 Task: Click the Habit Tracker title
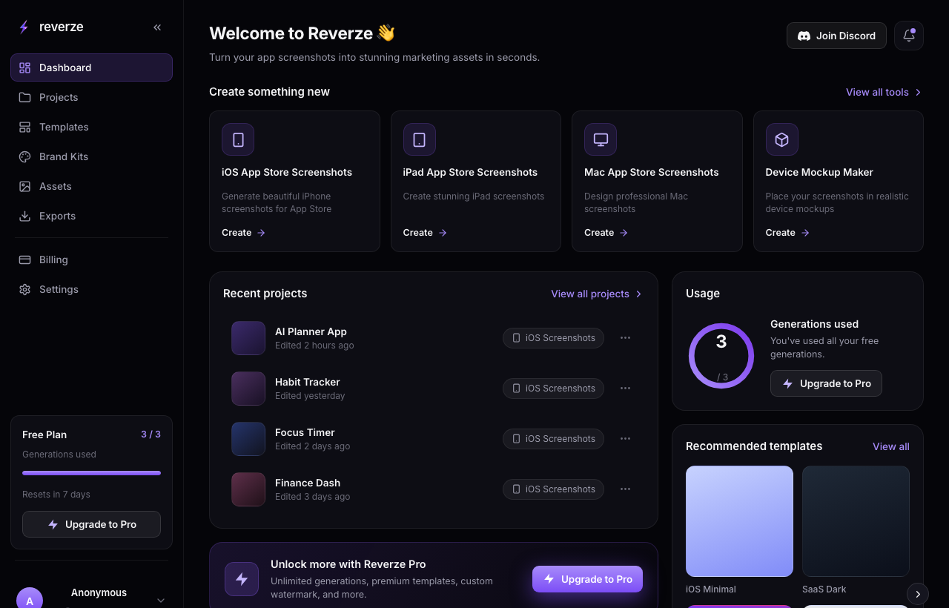click(x=308, y=382)
